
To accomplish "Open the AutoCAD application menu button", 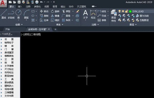I will pos(3,4).
